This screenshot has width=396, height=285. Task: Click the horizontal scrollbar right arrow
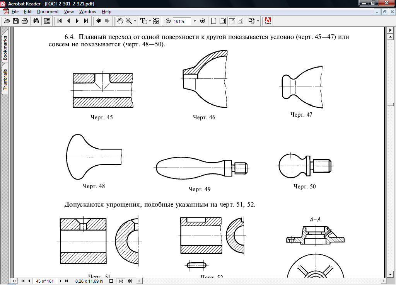pos(384,281)
